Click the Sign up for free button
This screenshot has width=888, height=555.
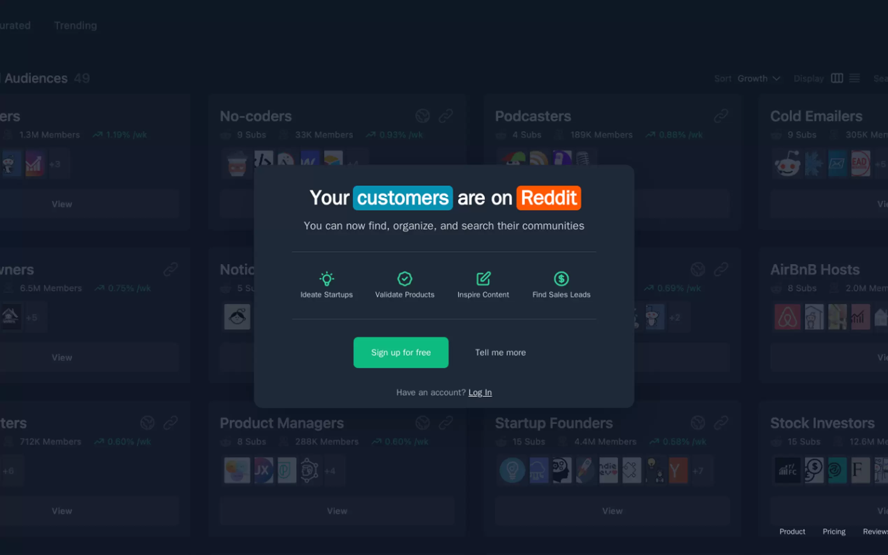[x=401, y=352]
